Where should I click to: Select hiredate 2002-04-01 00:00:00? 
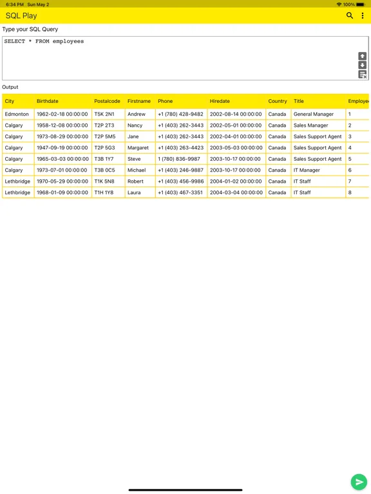236,136
